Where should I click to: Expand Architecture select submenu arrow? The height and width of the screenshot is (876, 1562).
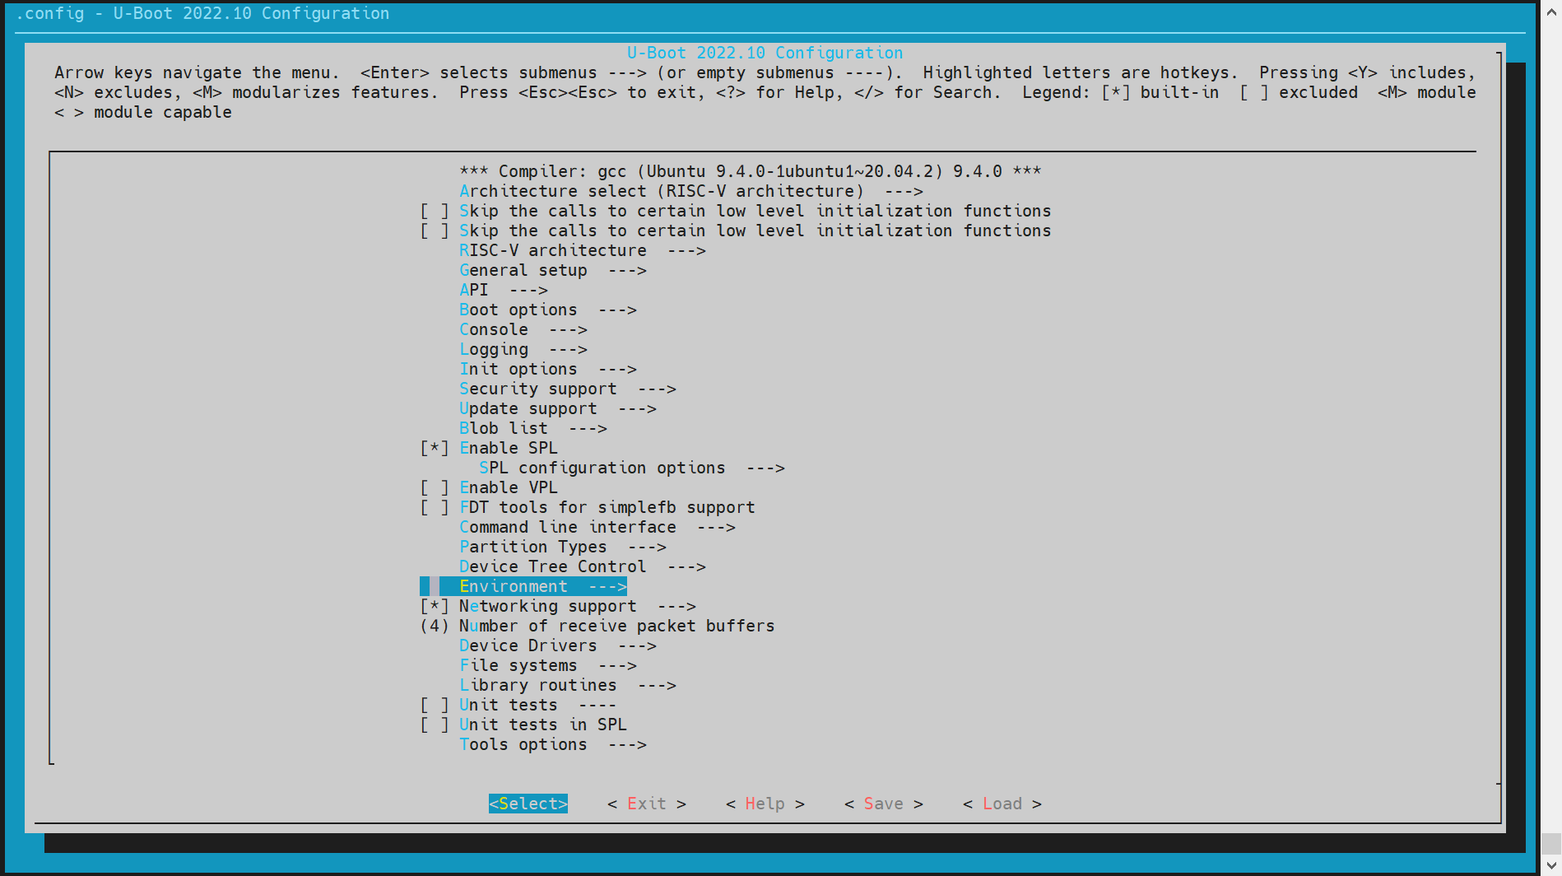(904, 191)
